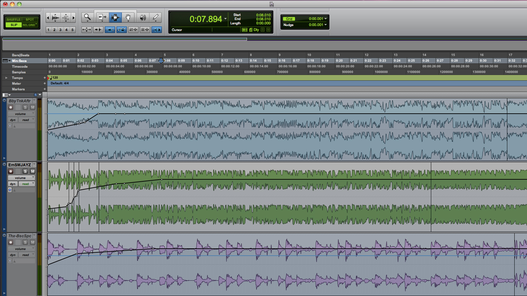Select SPOT edit mode
Viewport: 527px width, 296px height.
coord(30,19)
